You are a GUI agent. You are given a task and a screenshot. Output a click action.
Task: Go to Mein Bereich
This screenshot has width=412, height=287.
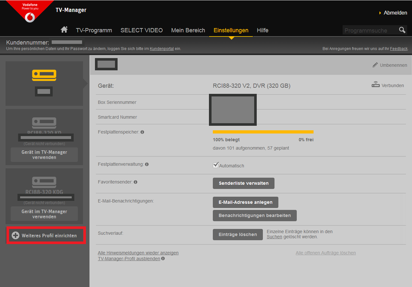(x=188, y=30)
